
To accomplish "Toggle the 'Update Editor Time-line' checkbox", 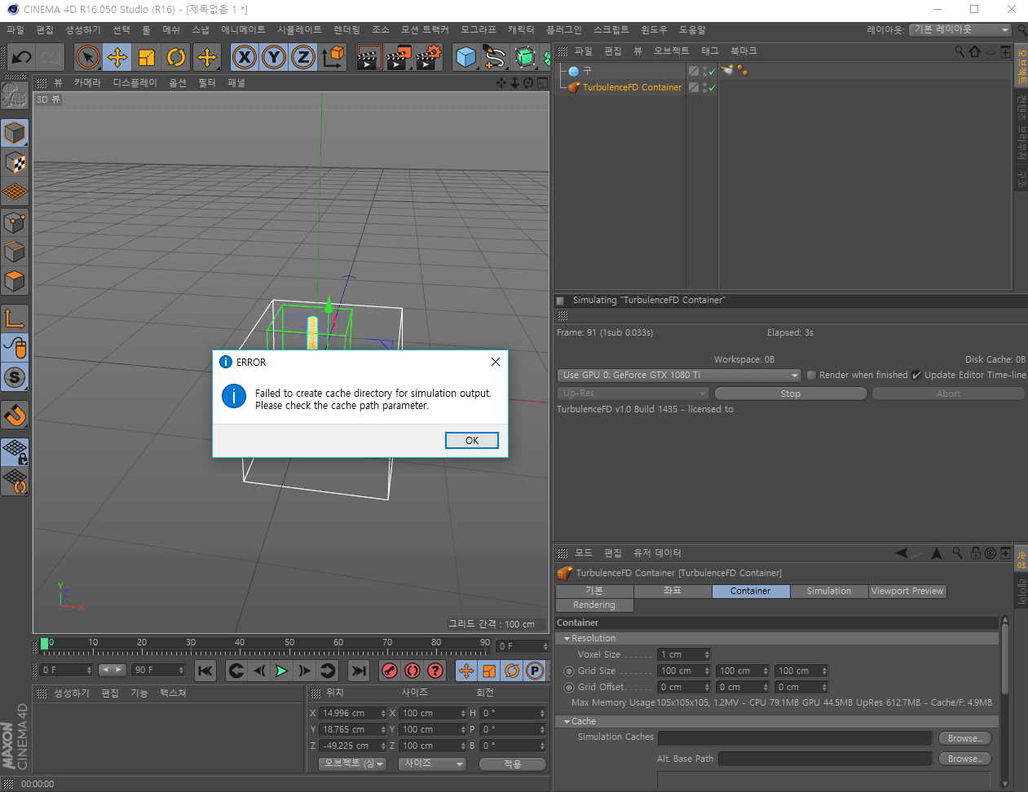I will (916, 375).
